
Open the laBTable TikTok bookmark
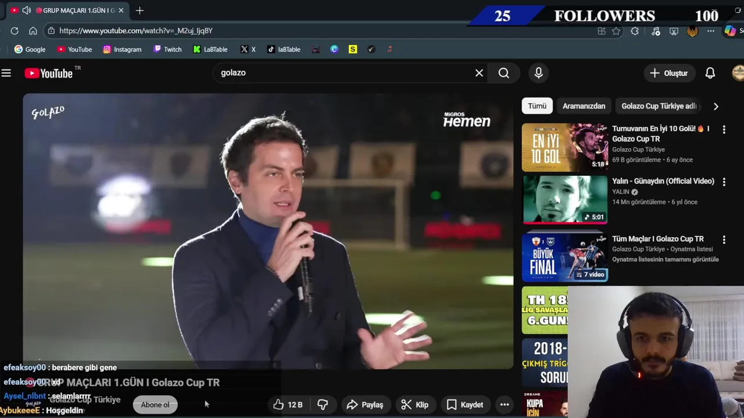pos(284,49)
